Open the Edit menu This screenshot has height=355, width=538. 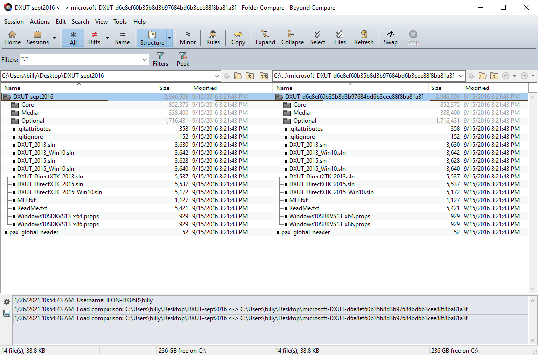61,21
